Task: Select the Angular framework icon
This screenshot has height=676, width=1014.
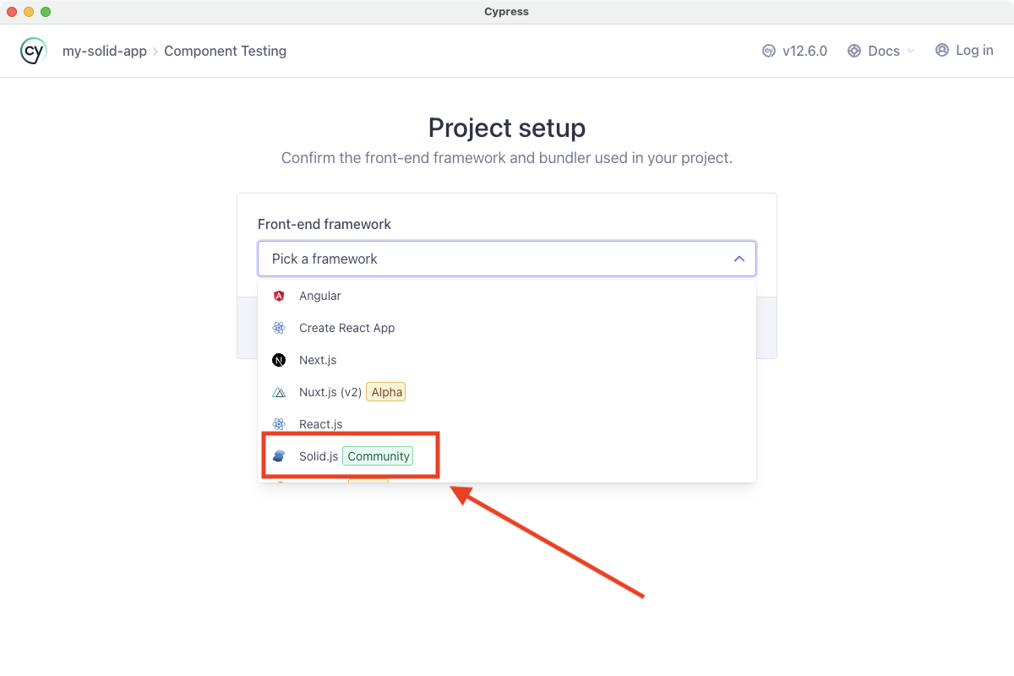Action: 279,296
